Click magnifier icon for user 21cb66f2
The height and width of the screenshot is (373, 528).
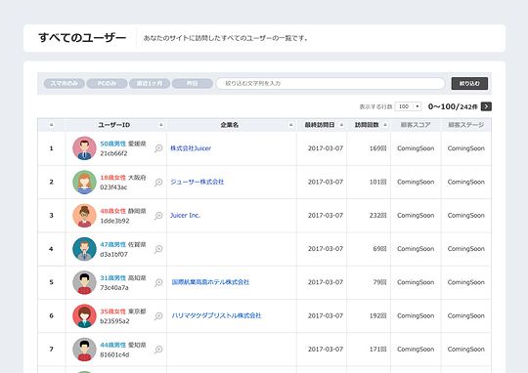pyautogui.click(x=158, y=148)
